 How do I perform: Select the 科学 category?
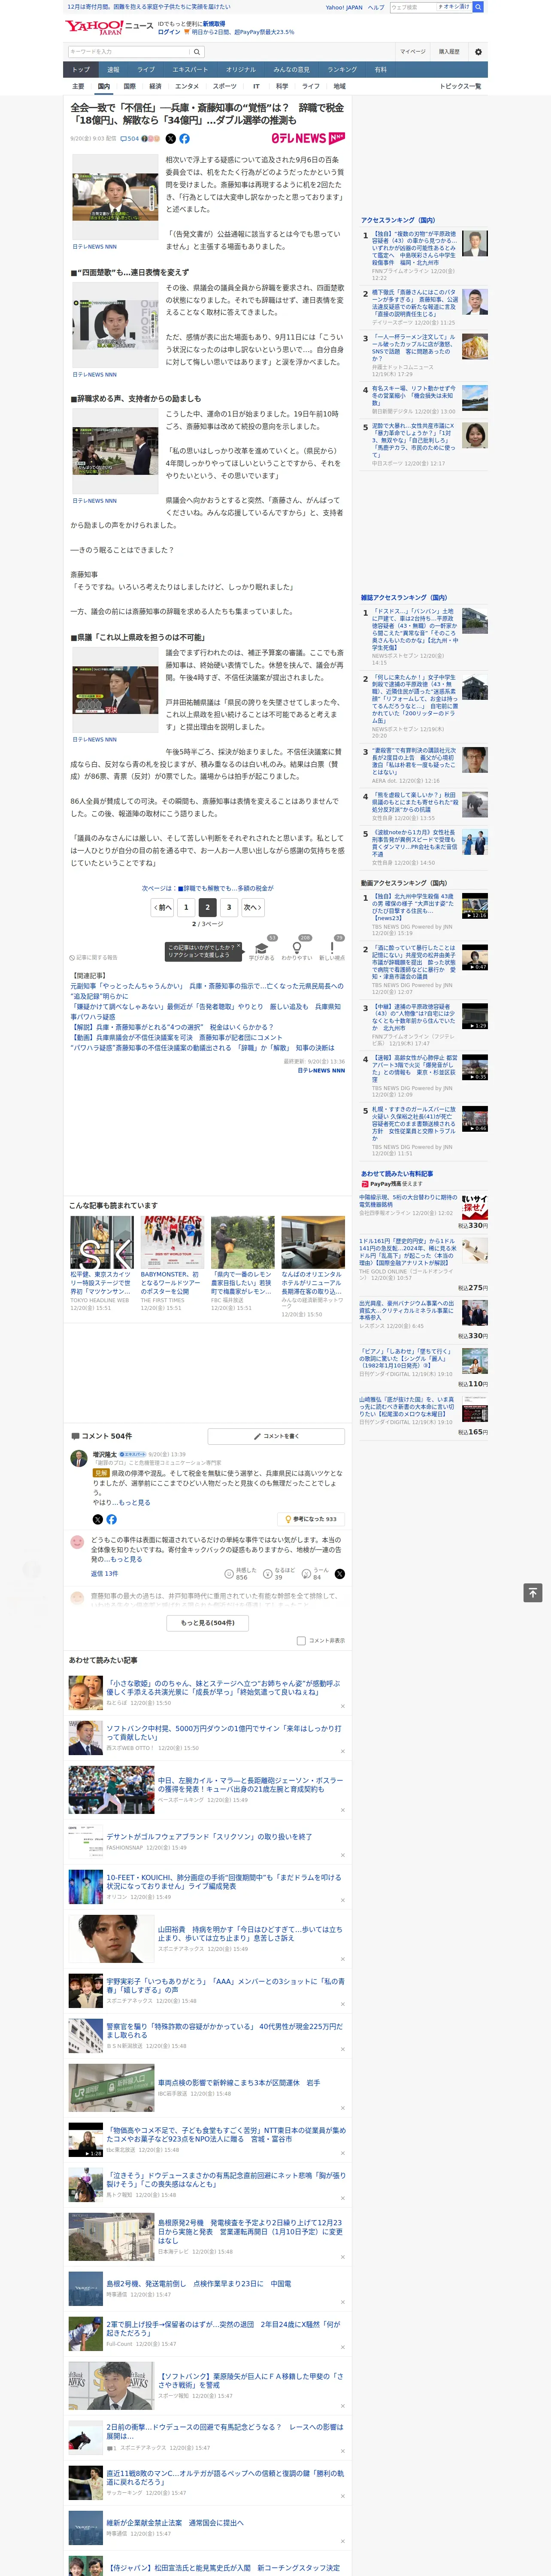tap(282, 86)
